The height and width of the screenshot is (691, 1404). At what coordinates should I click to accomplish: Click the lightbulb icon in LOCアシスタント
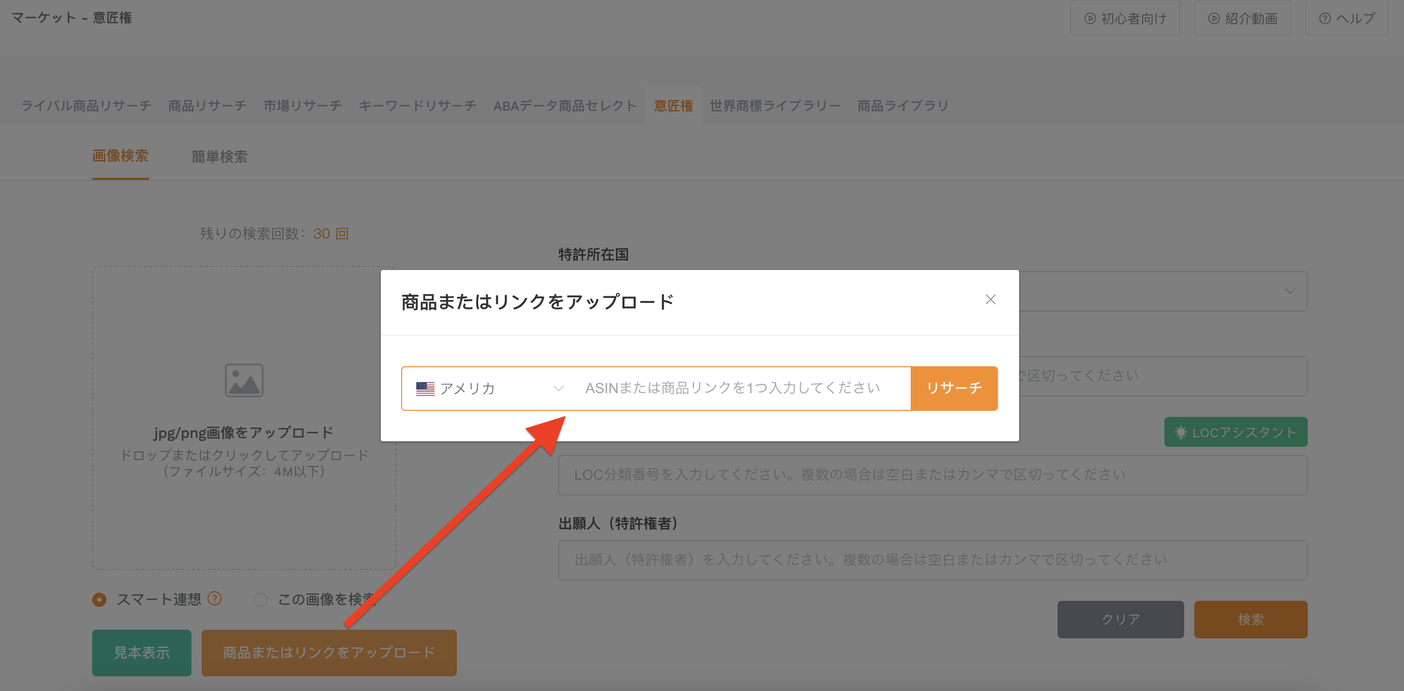1181,432
